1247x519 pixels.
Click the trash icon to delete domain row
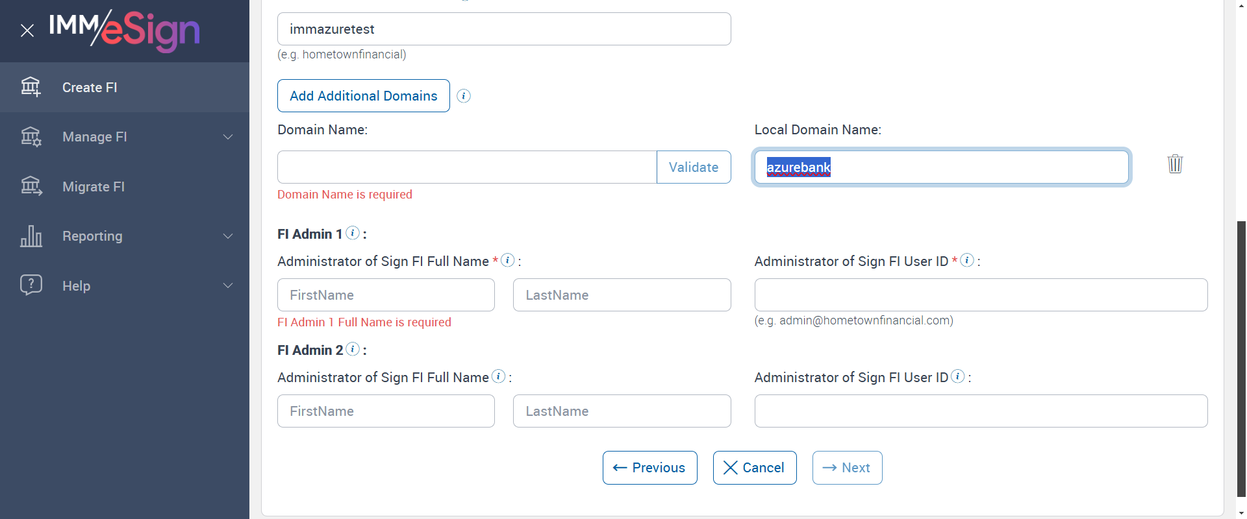[1175, 163]
